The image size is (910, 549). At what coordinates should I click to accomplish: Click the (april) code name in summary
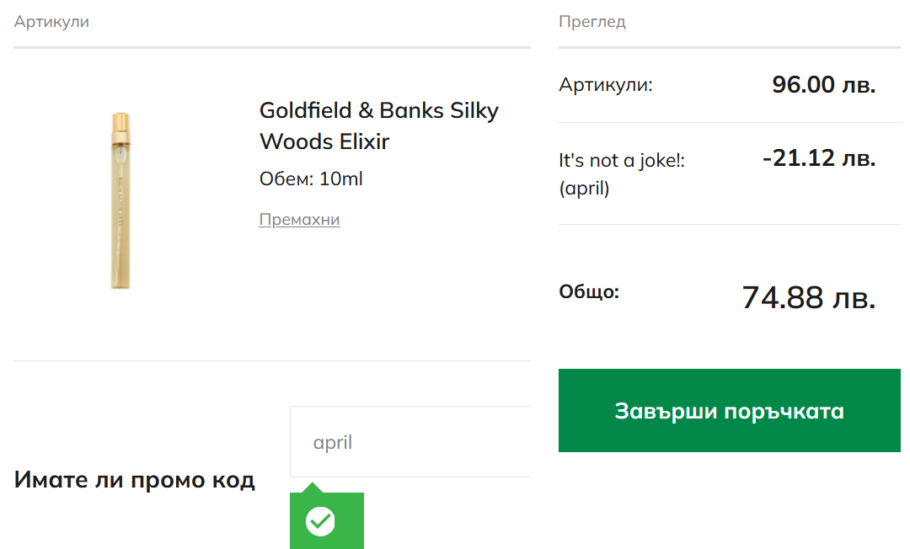584,189
